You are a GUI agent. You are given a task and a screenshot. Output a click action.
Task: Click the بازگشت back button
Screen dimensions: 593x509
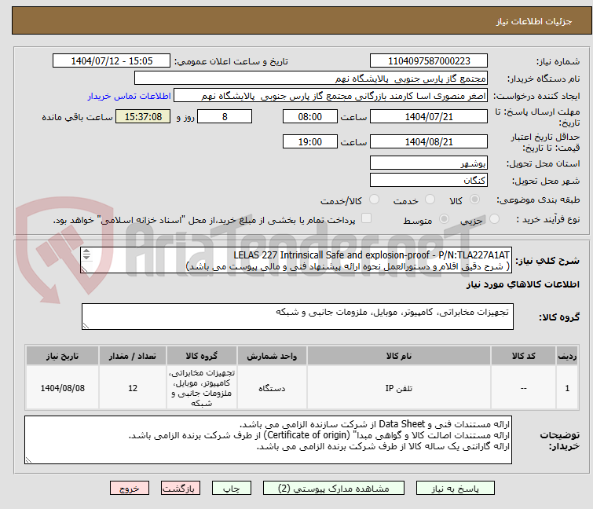[181, 488]
